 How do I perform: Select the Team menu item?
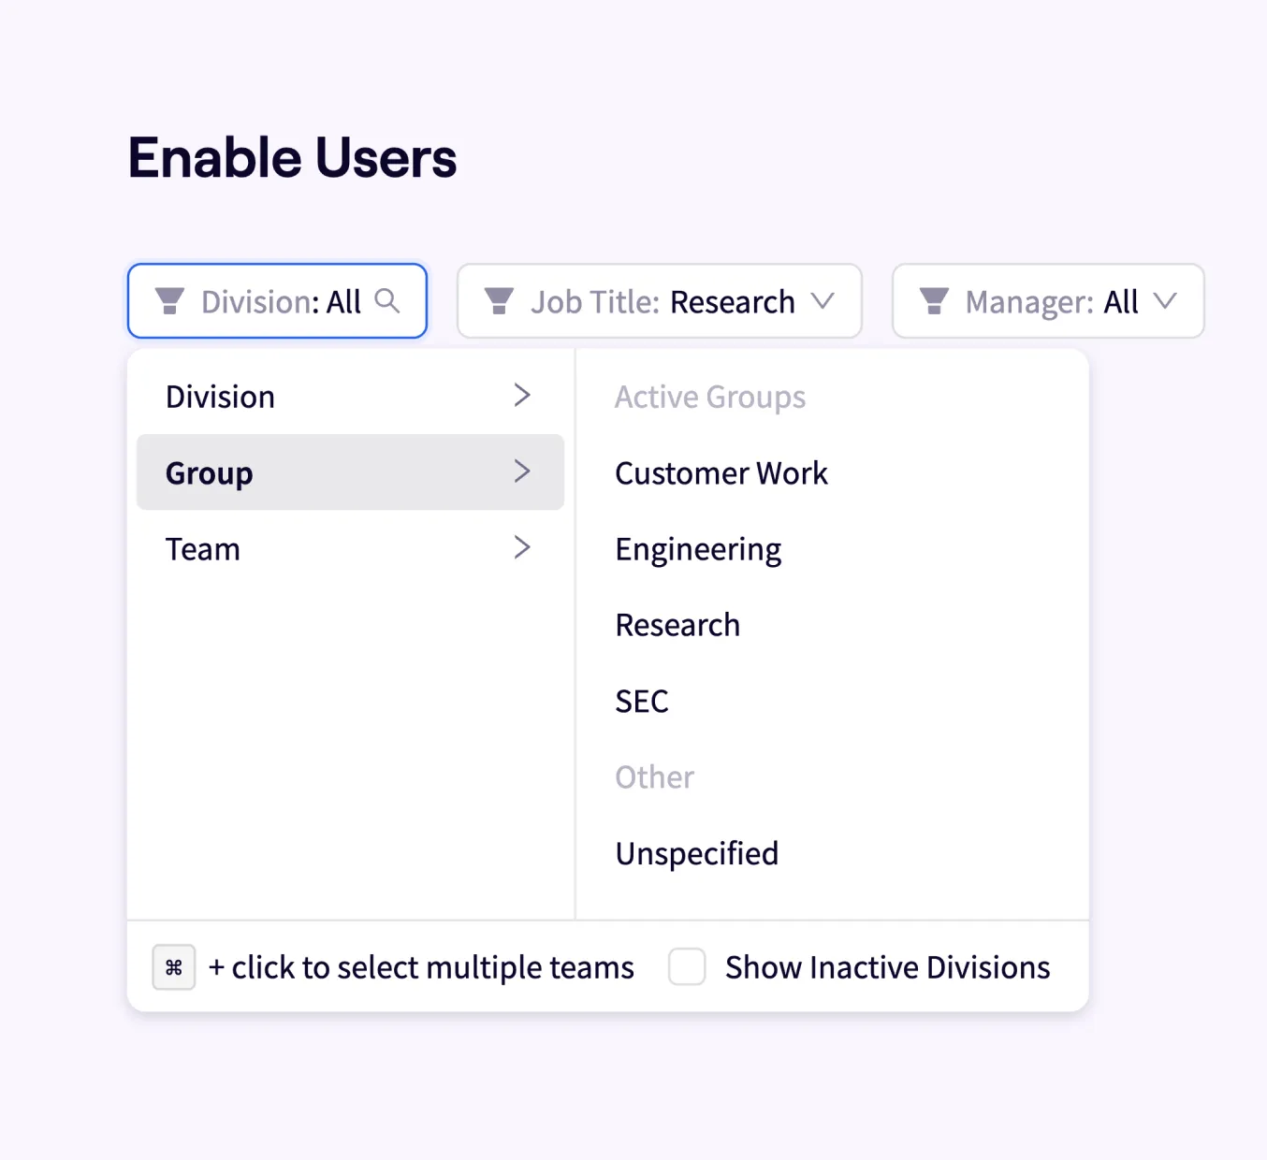coord(203,549)
